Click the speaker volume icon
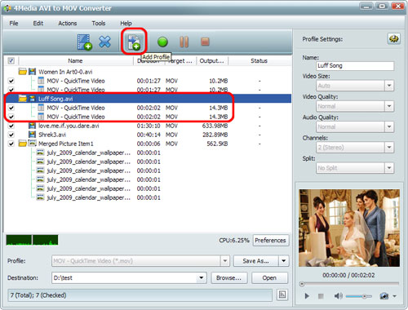Viewport: 408px width, 310px height. pos(339,296)
